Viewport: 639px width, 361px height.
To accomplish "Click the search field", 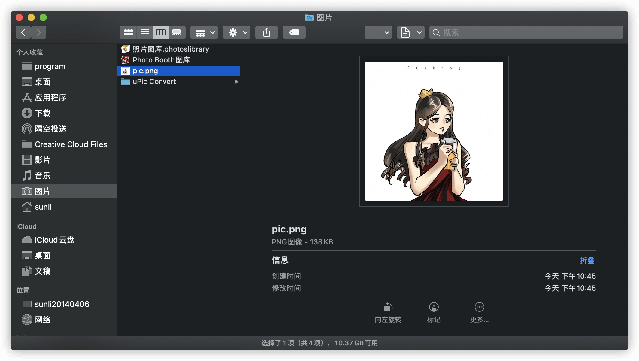I will [526, 32].
